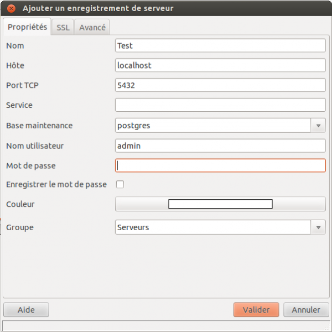Open the Groupe dropdown arrow
Screen dimensions: 332x332
[x=318, y=227]
